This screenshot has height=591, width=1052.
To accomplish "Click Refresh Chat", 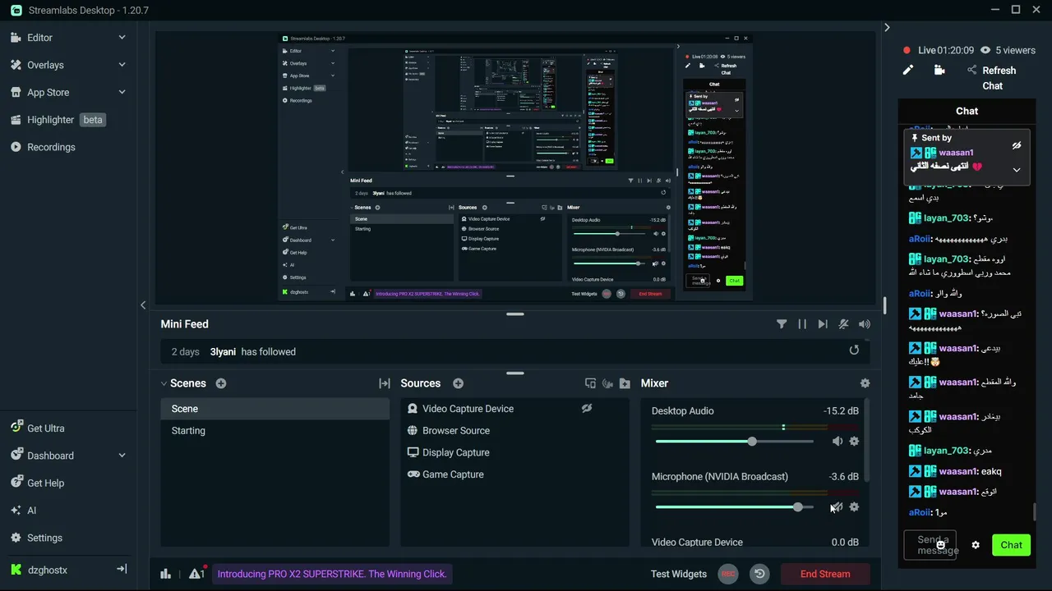I will (992, 78).
